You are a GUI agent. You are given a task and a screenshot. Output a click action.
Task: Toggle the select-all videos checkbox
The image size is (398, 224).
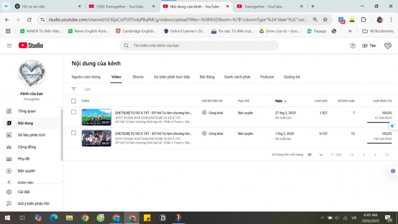[74, 101]
